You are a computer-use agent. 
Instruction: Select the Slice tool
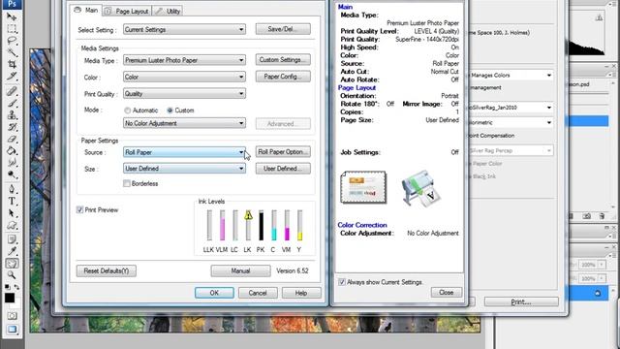click(12, 76)
